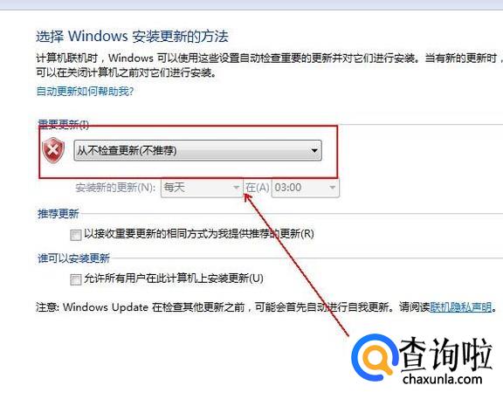The width and height of the screenshot is (503, 406).
Task: Open 自动更新如何帮助我 help link
Action: tap(85, 92)
